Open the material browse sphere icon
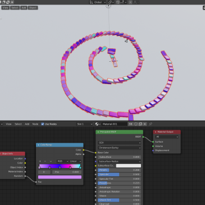Viewport: 205px width, 205px height. (98, 124)
